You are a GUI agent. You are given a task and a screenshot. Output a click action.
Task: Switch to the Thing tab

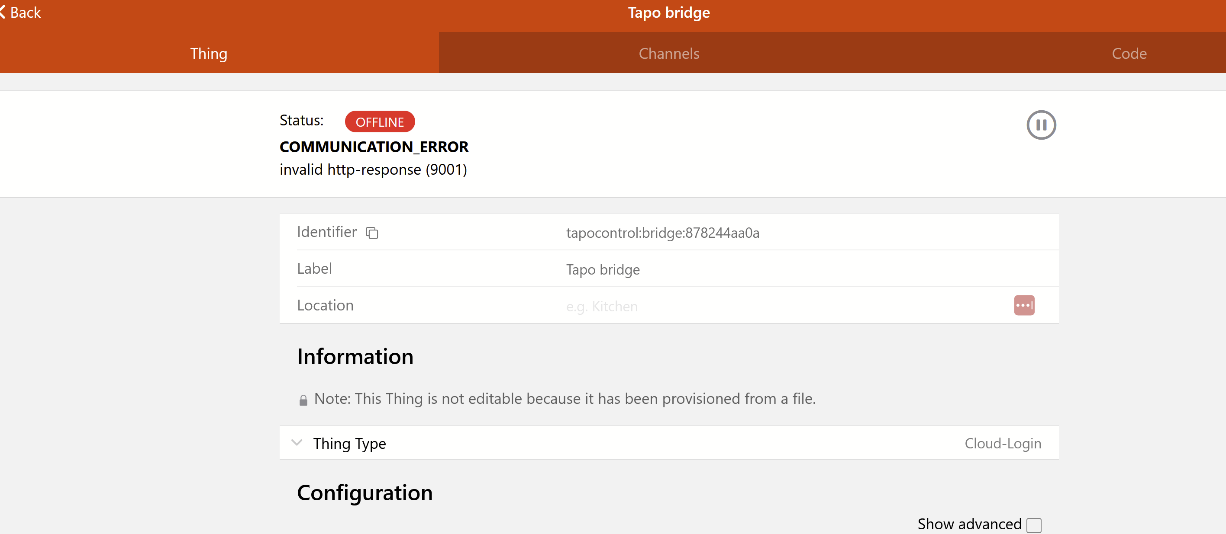pyautogui.click(x=209, y=53)
